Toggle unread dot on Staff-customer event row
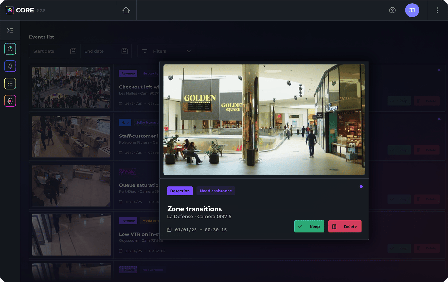448x282 pixels. click(439, 119)
